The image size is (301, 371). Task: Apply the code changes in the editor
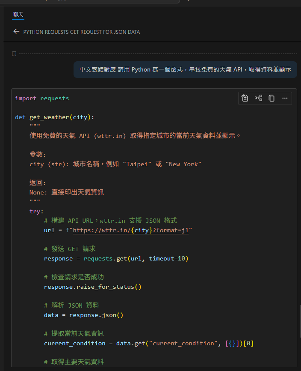(245, 98)
